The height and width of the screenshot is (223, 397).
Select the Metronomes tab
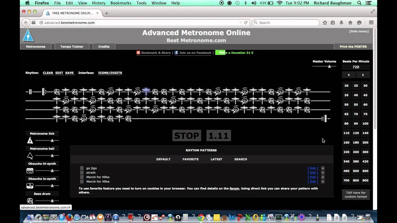pos(36,46)
